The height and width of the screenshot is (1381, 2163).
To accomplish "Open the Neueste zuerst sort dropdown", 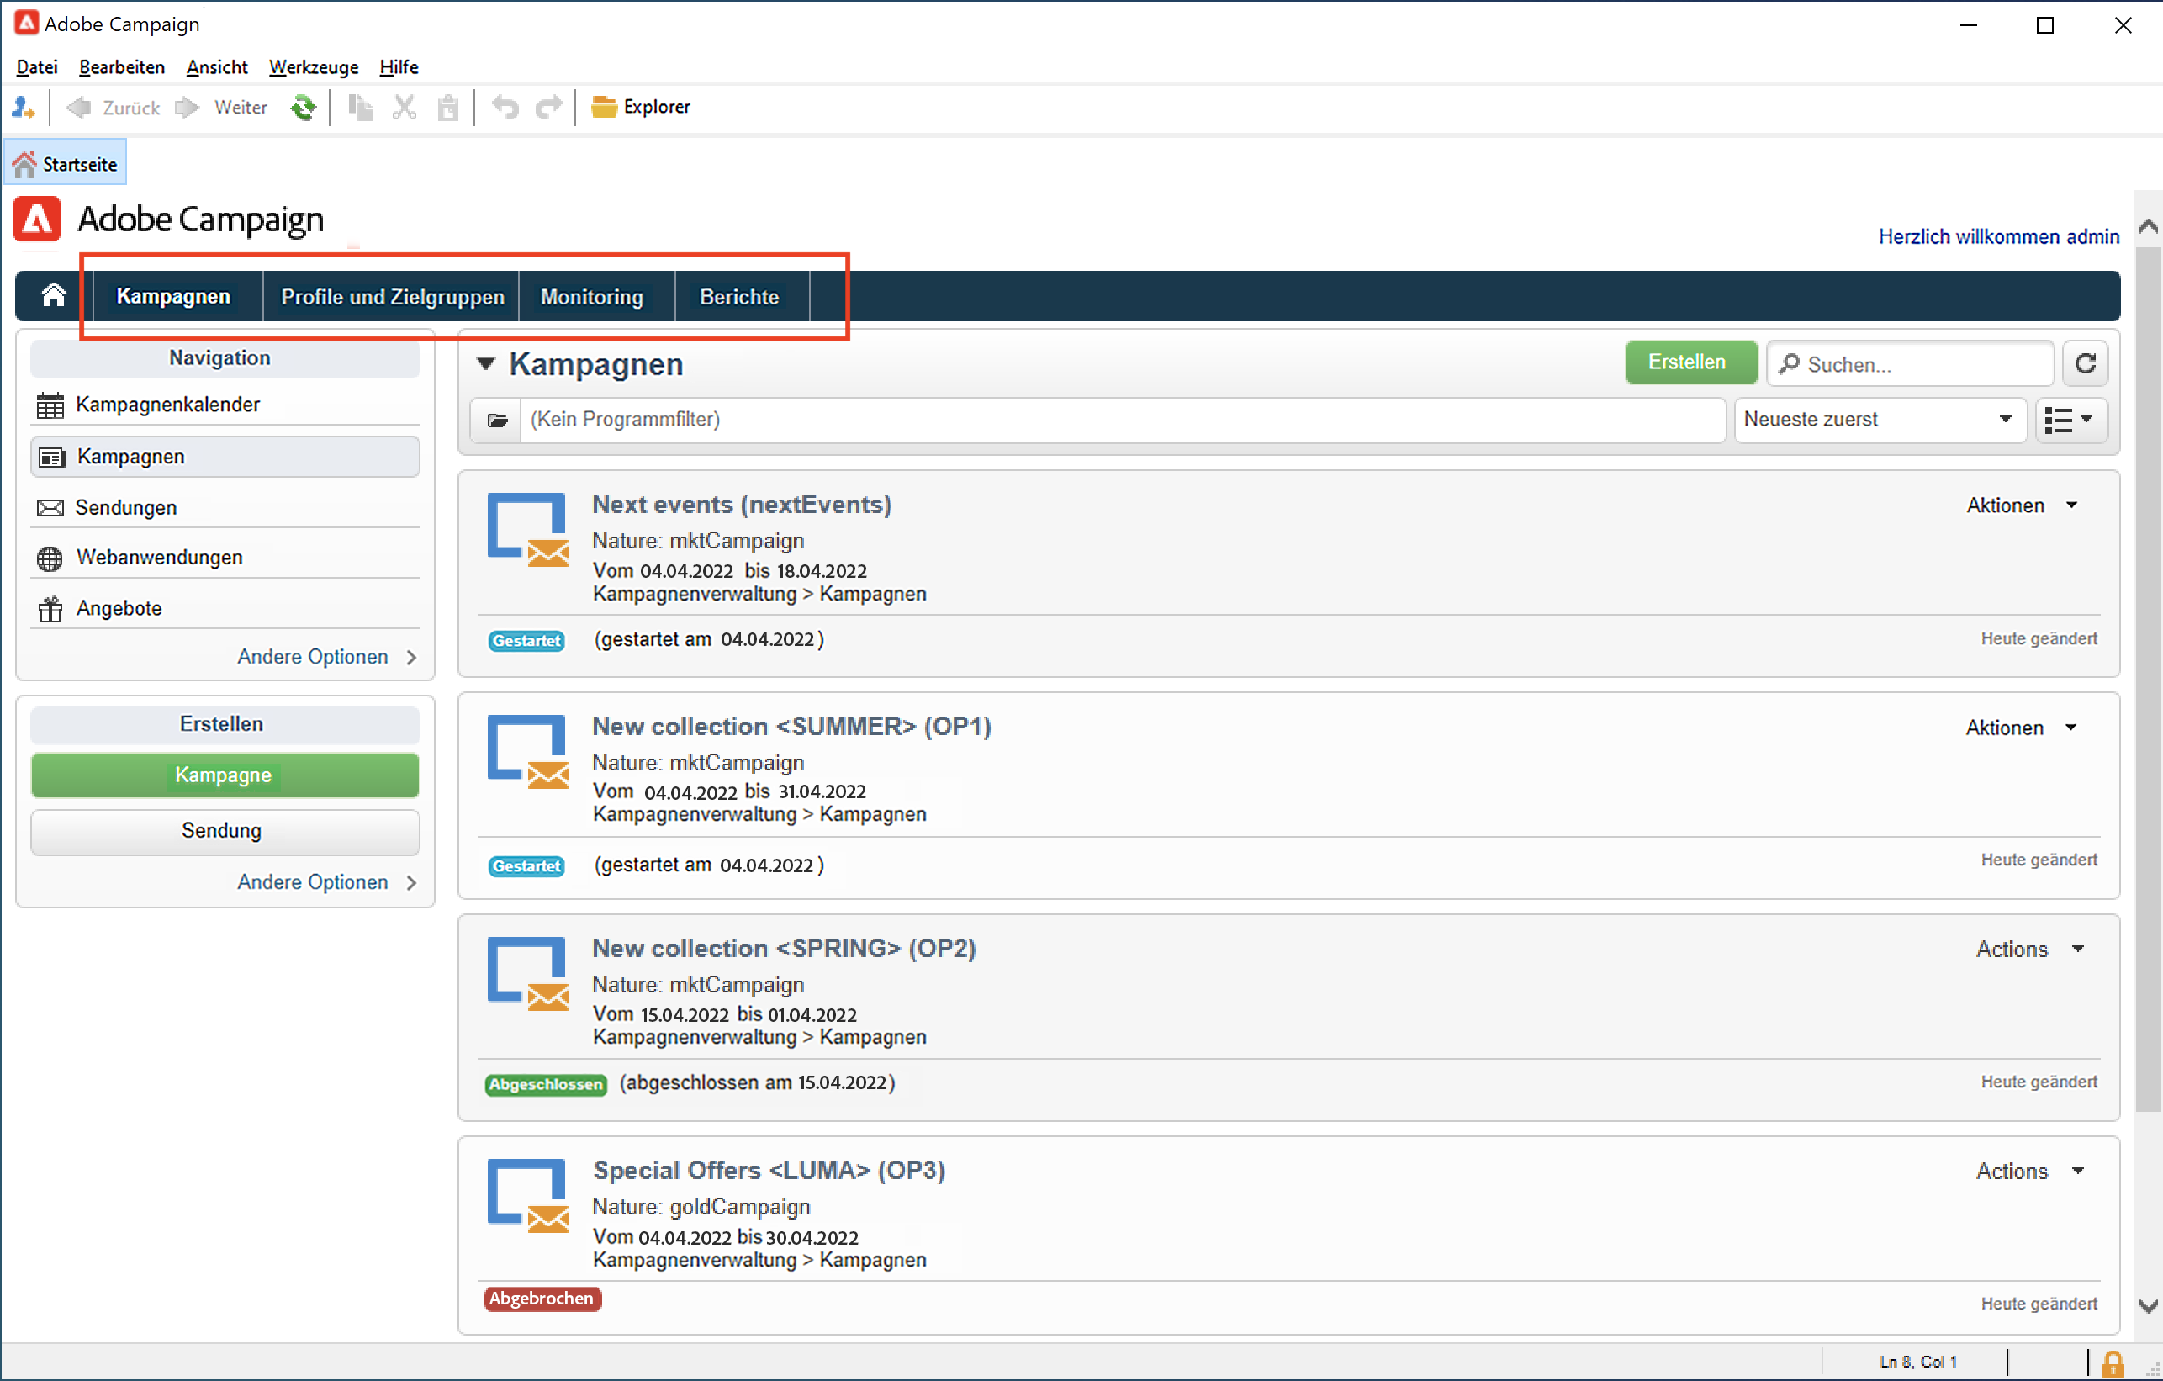I will coord(1879,420).
